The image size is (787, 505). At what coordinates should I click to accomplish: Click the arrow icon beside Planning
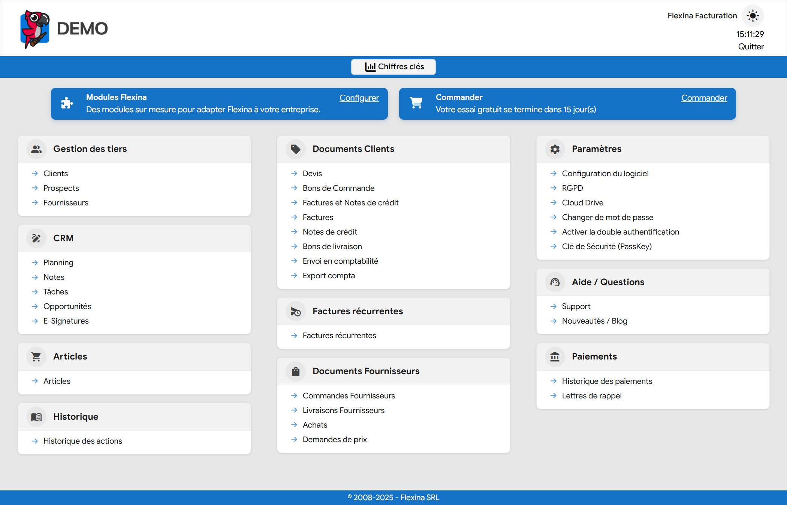pyautogui.click(x=34, y=262)
